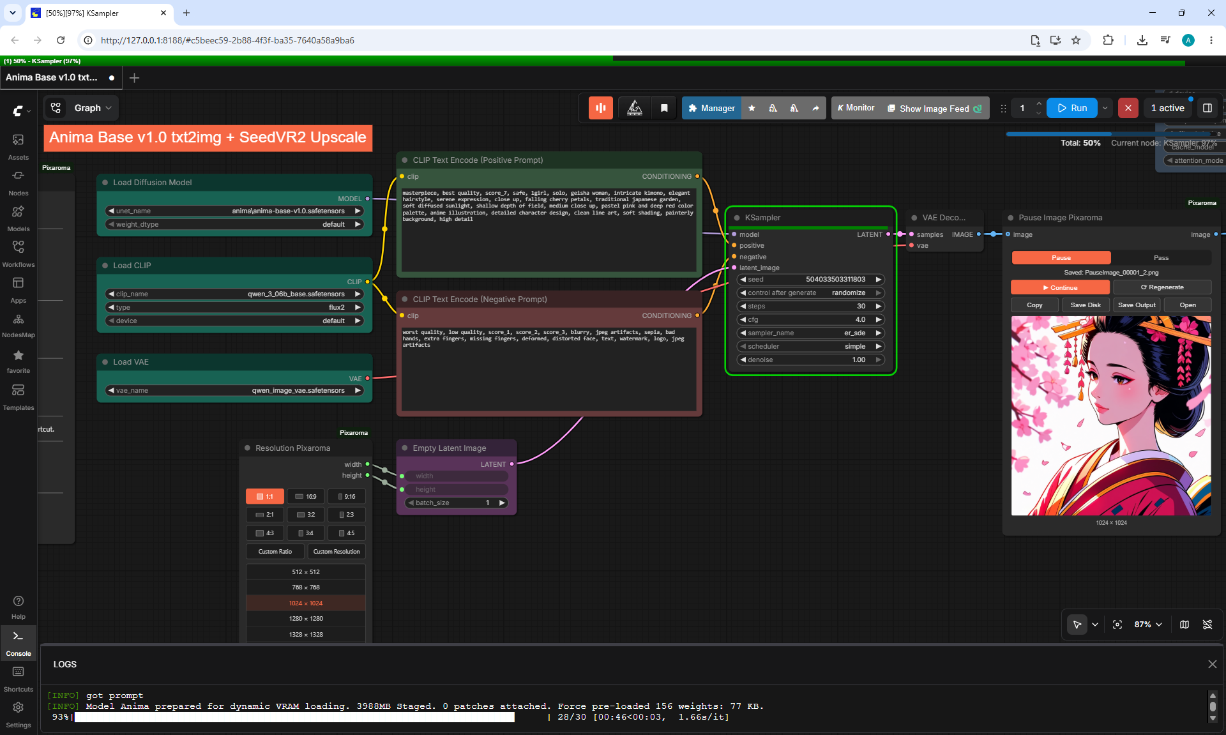This screenshot has width=1226, height=735.
Task: Select the 16:9 aspect ratio option
Action: (306, 496)
